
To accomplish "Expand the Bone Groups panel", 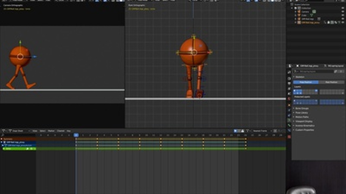I will click(x=302, y=108).
